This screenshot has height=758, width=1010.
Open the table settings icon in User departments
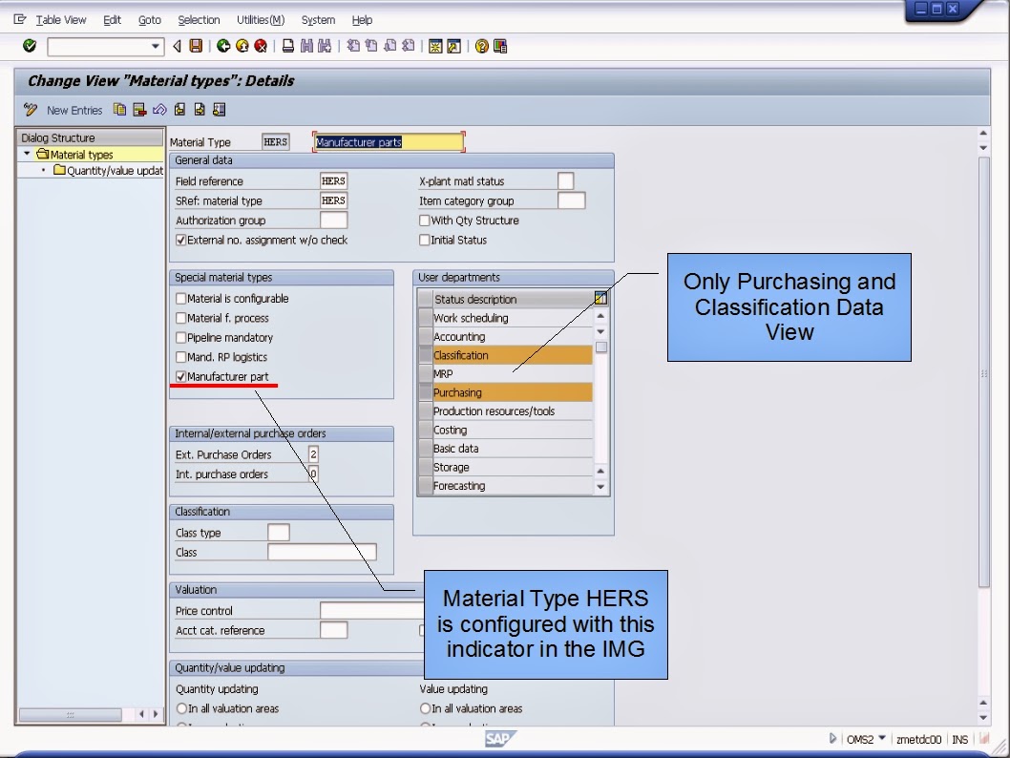(x=600, y=298)
